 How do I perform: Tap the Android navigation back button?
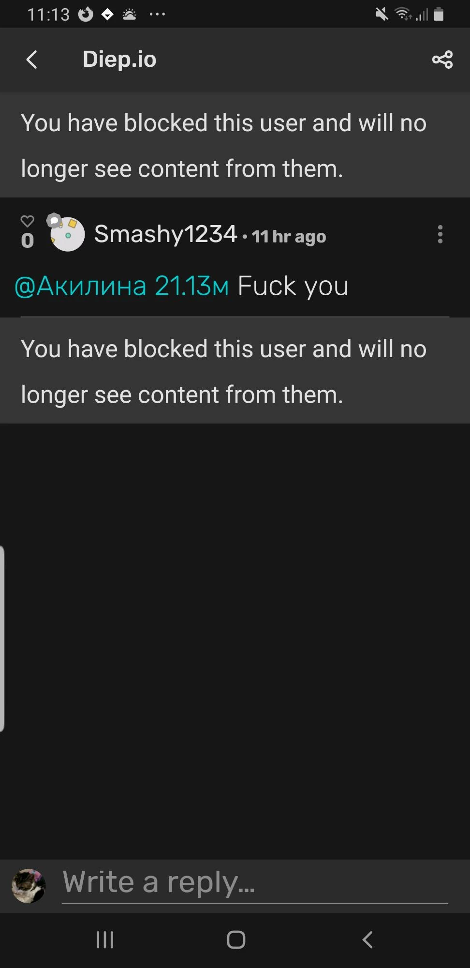(367, 940)
